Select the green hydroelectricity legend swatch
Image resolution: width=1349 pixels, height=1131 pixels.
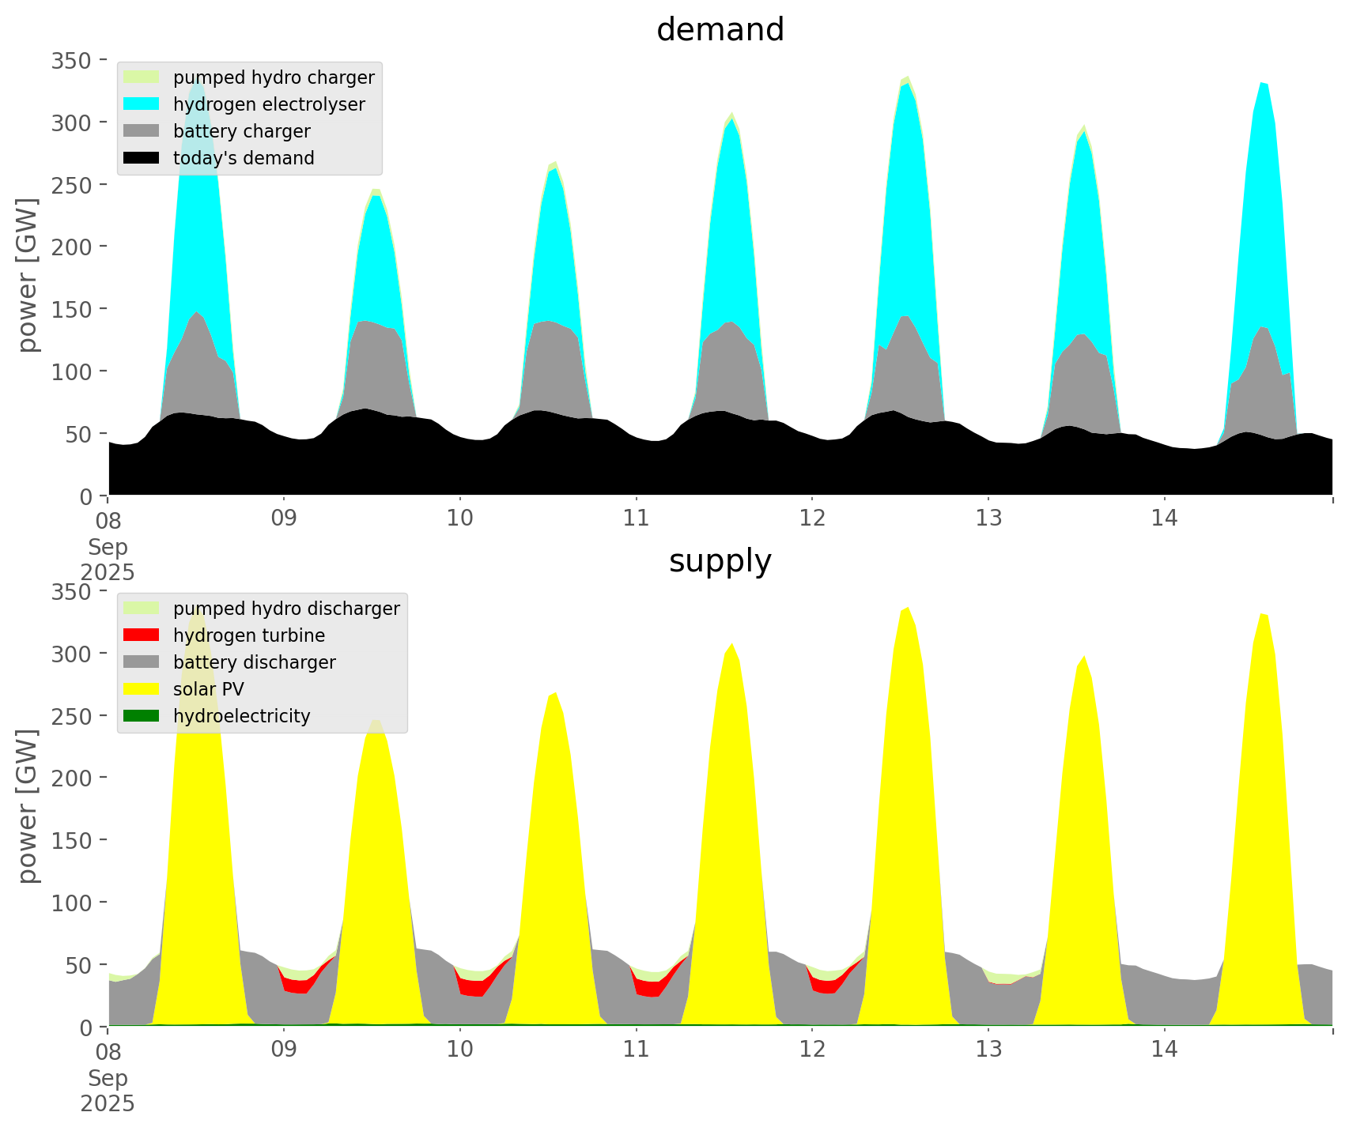click(142, 716)
